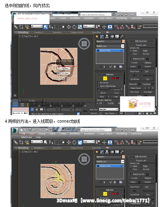This screenshot has height=207, width=163.
Task: Select the Link tool in upper screenshot toolbar
Action: pyautogui.click(x=16, y=27)
